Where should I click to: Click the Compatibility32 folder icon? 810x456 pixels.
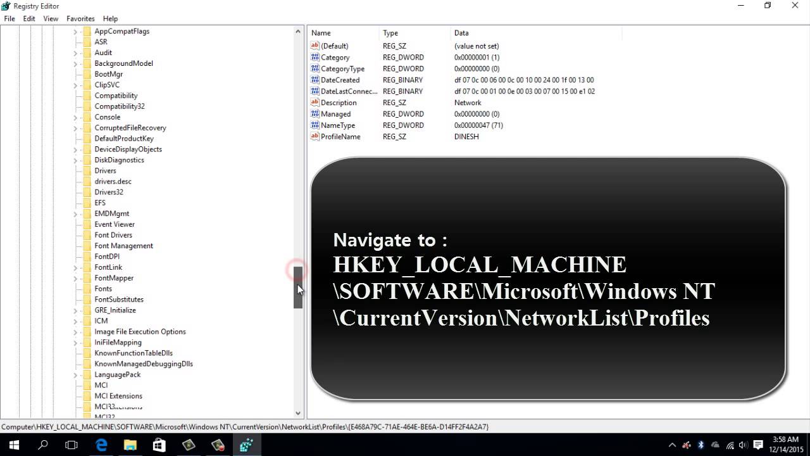[87, 106]
